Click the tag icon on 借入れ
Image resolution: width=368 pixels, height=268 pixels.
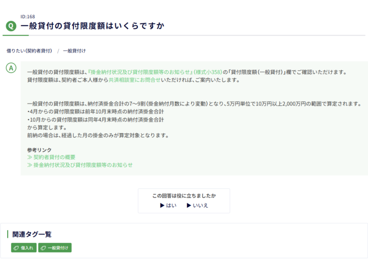tap(16, 248)
